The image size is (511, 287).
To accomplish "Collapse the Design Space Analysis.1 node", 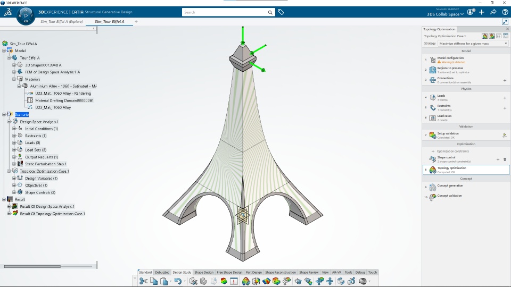I will click(9, 121).
